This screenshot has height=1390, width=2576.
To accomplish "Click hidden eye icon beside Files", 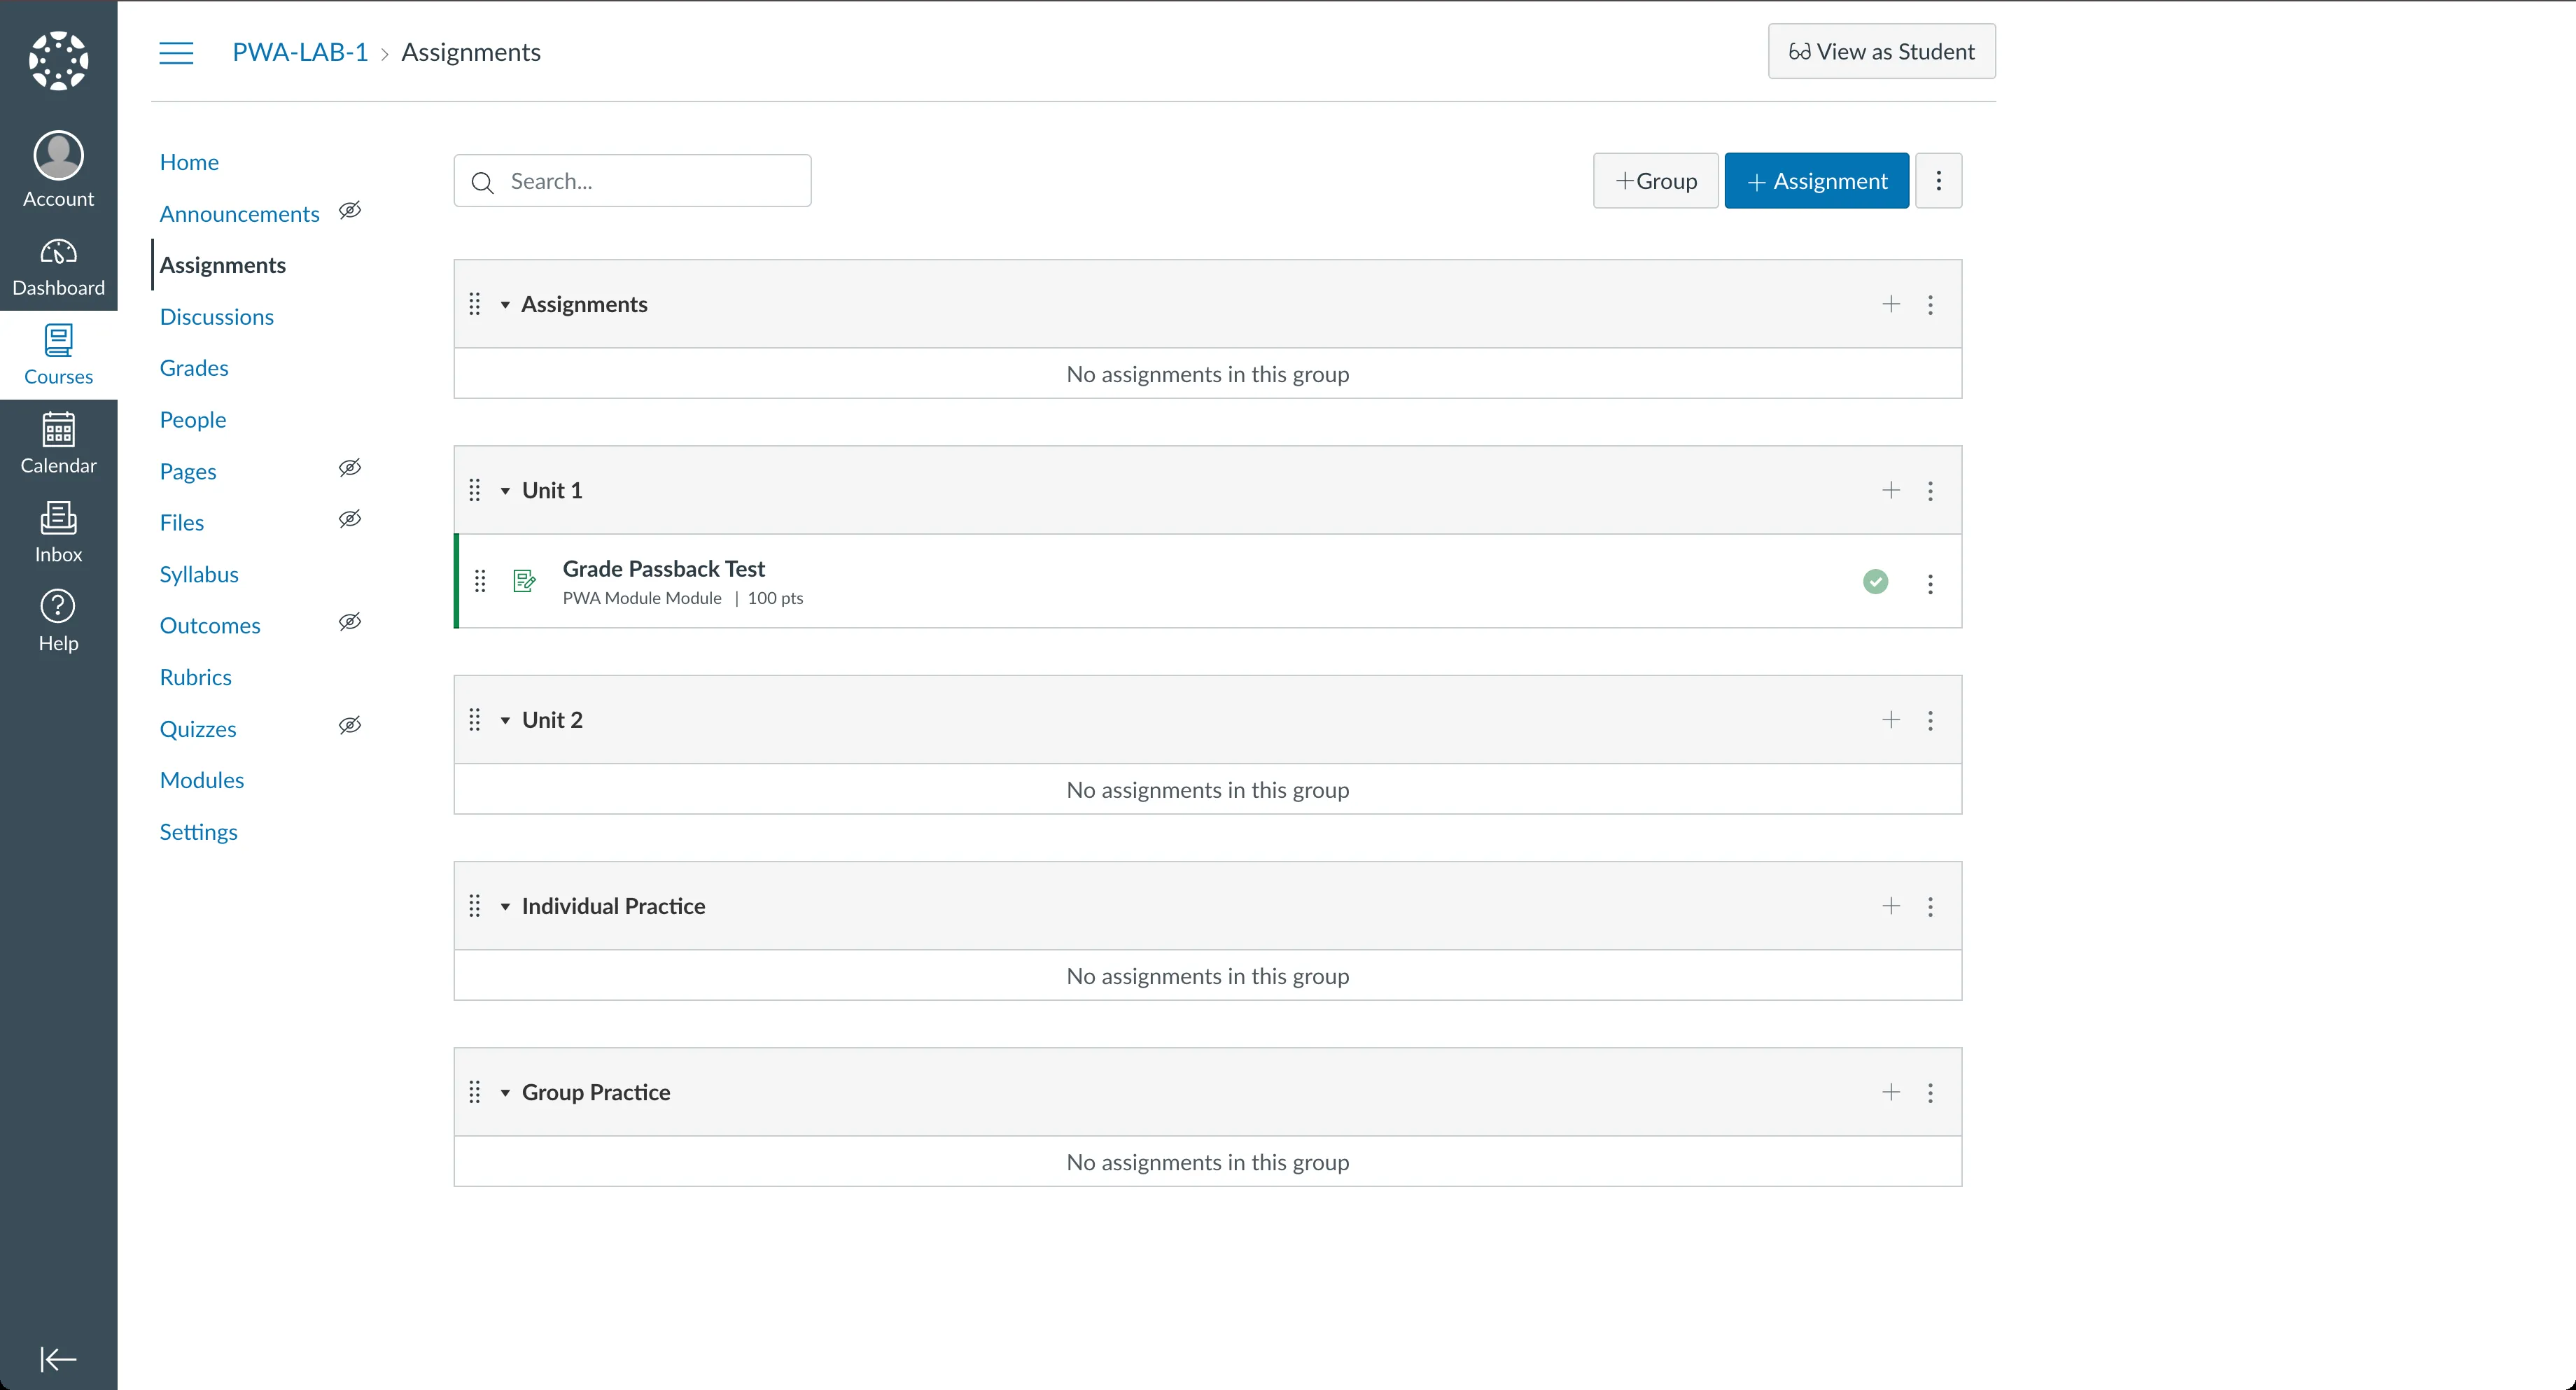I will 349,519.
